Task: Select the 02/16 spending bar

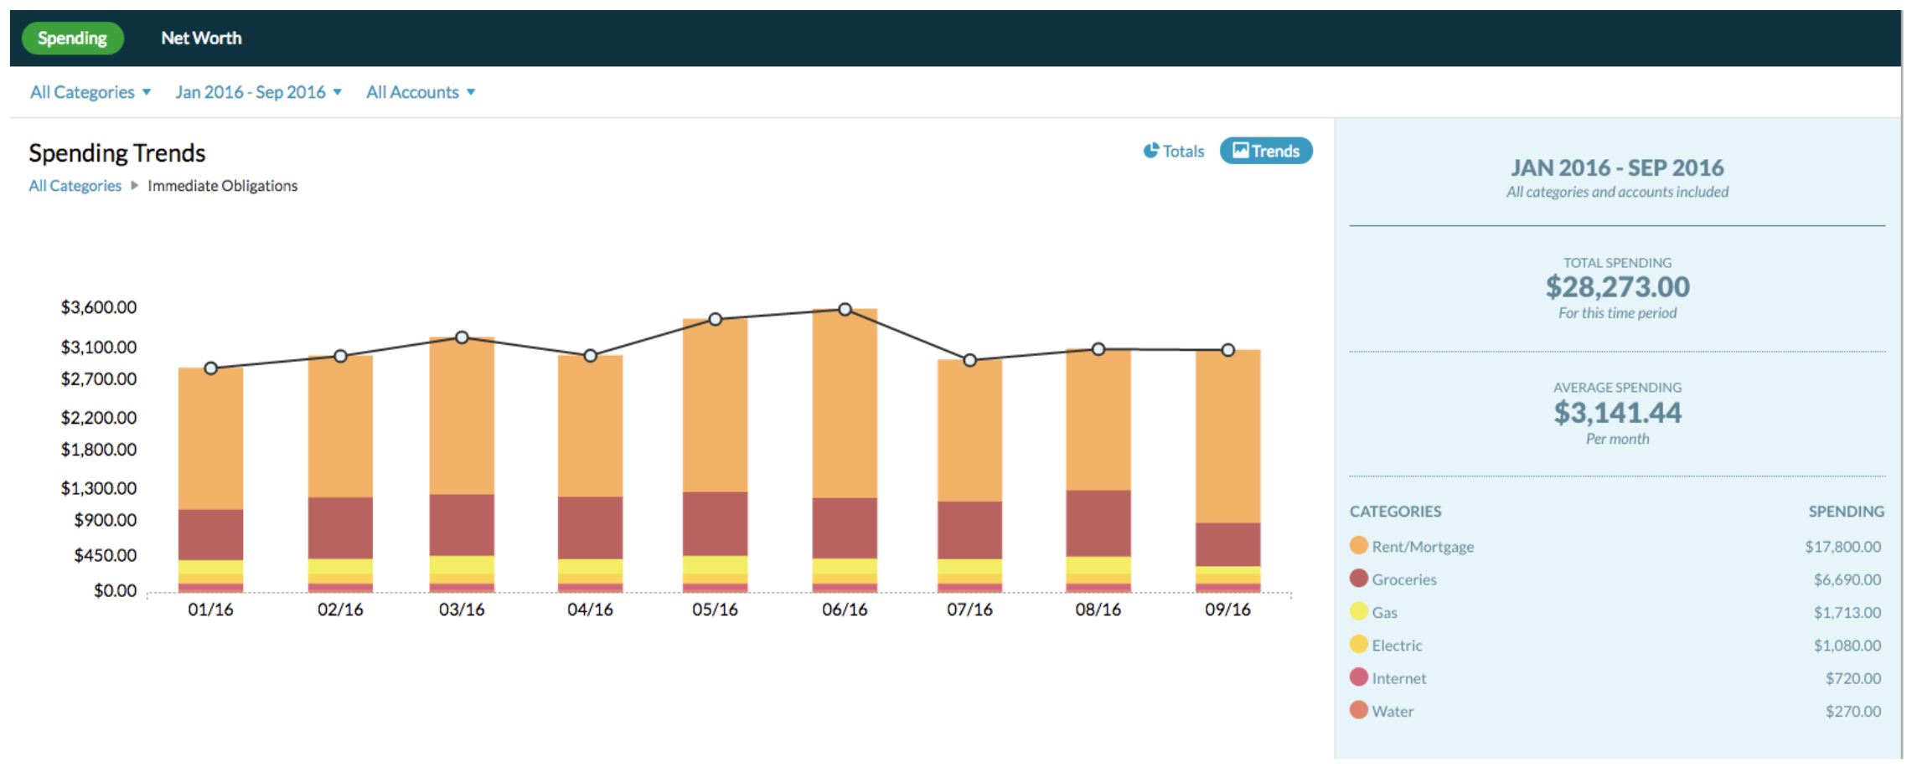Action: 340,474
